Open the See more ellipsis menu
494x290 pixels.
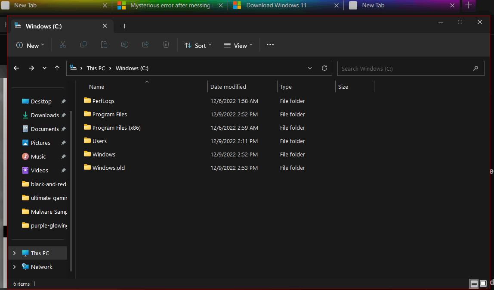[x=270, y=45]
